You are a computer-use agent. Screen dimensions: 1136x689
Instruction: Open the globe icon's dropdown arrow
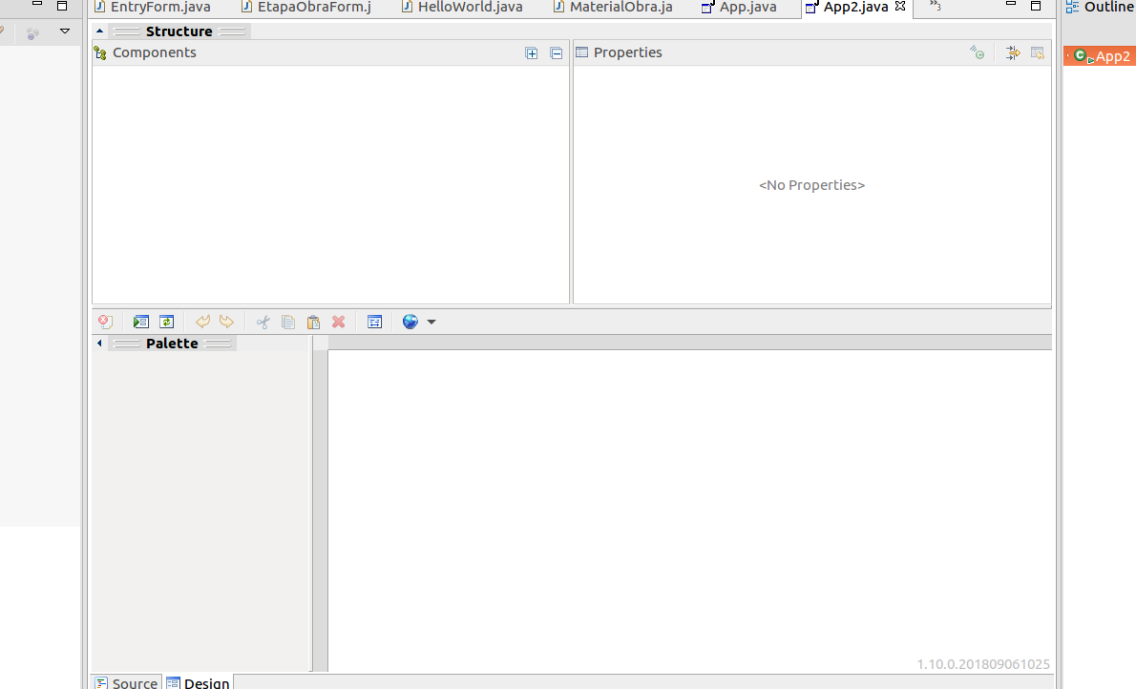click(x=431, y=322)
